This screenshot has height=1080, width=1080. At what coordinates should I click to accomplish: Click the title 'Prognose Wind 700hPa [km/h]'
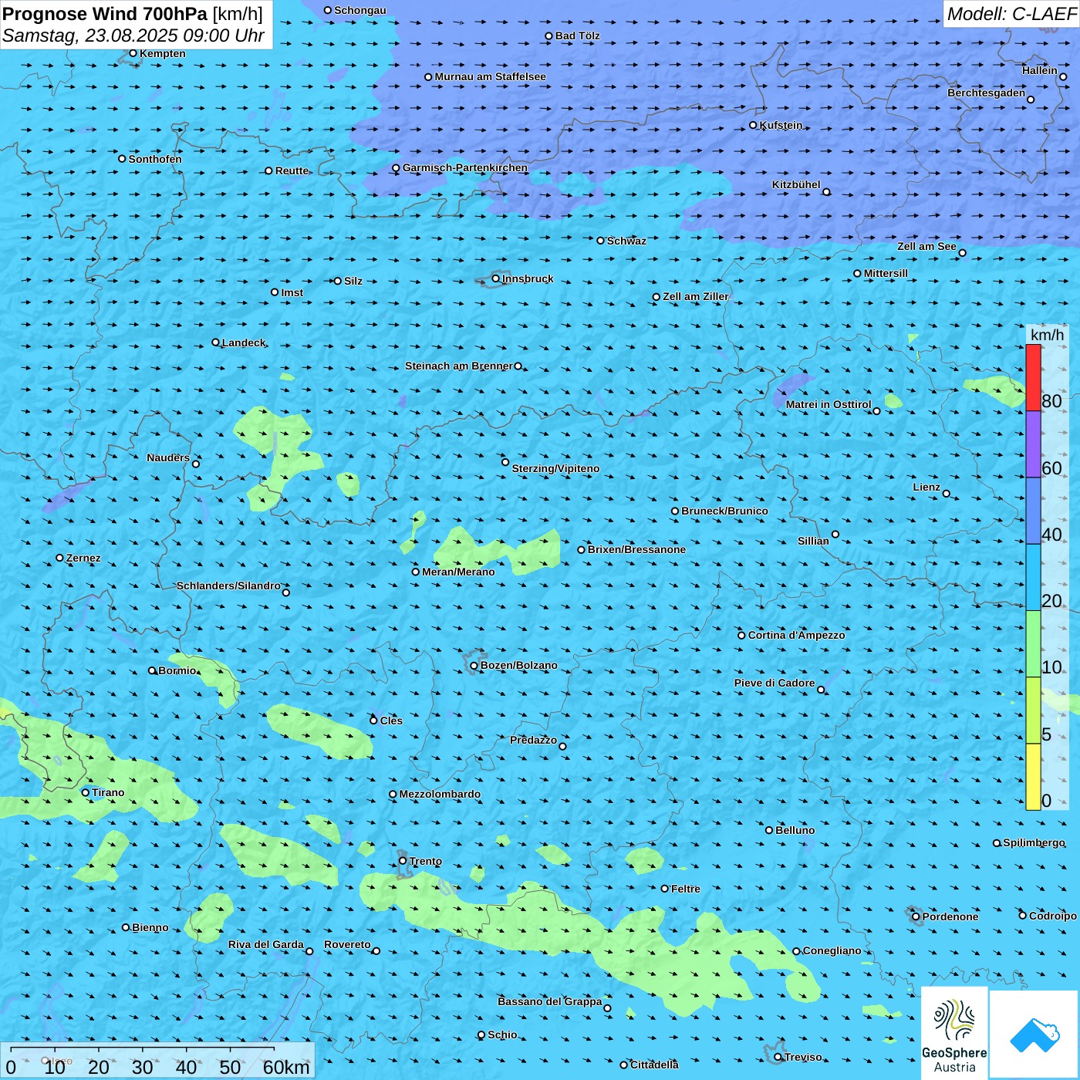(x=133, y=14)
